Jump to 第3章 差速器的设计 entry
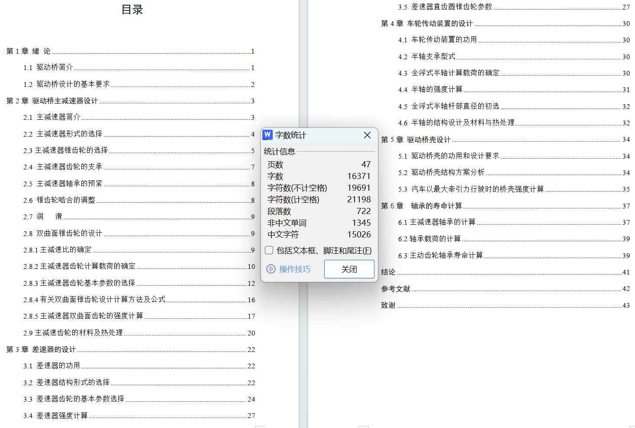Viewport: 635px width, 428px height. [41, 349]
